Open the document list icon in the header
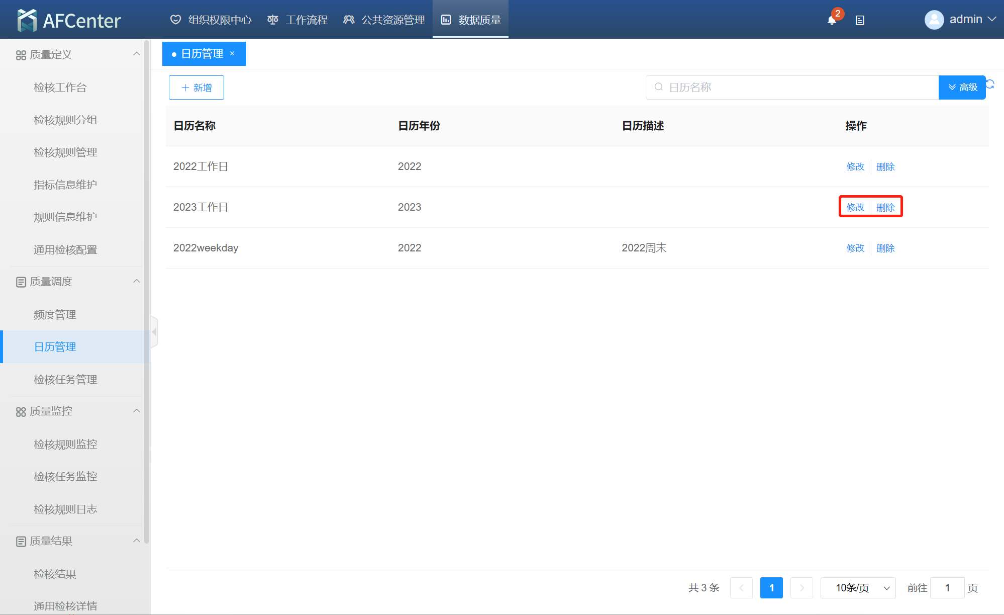 tap(860, 21)
